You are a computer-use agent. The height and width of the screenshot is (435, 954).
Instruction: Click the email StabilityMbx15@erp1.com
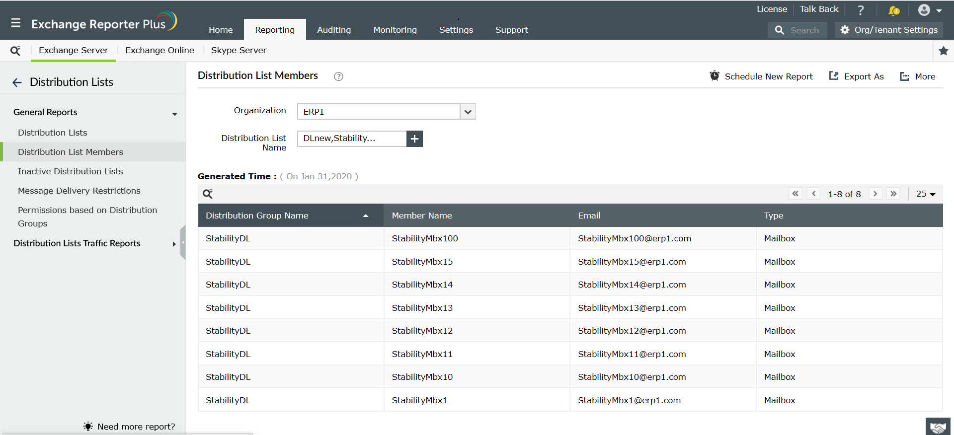point(632,262)
